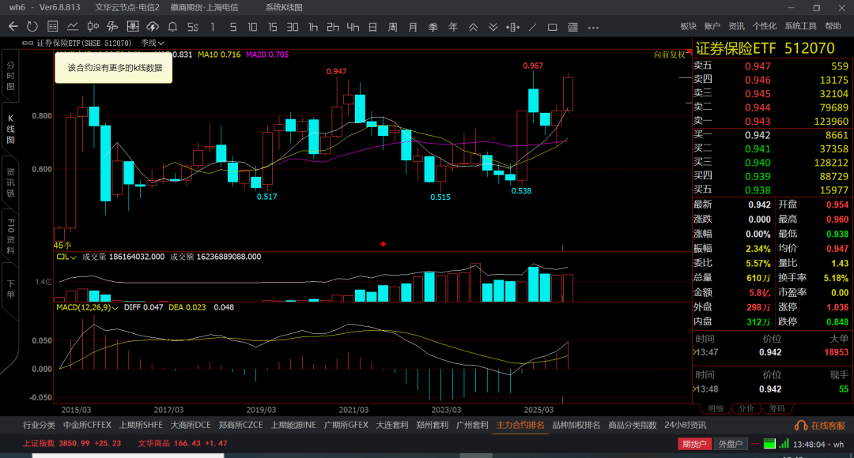Switch to the 筹码 tab
Viewport: 854px width, 458px height.
(x=777, y=408)
